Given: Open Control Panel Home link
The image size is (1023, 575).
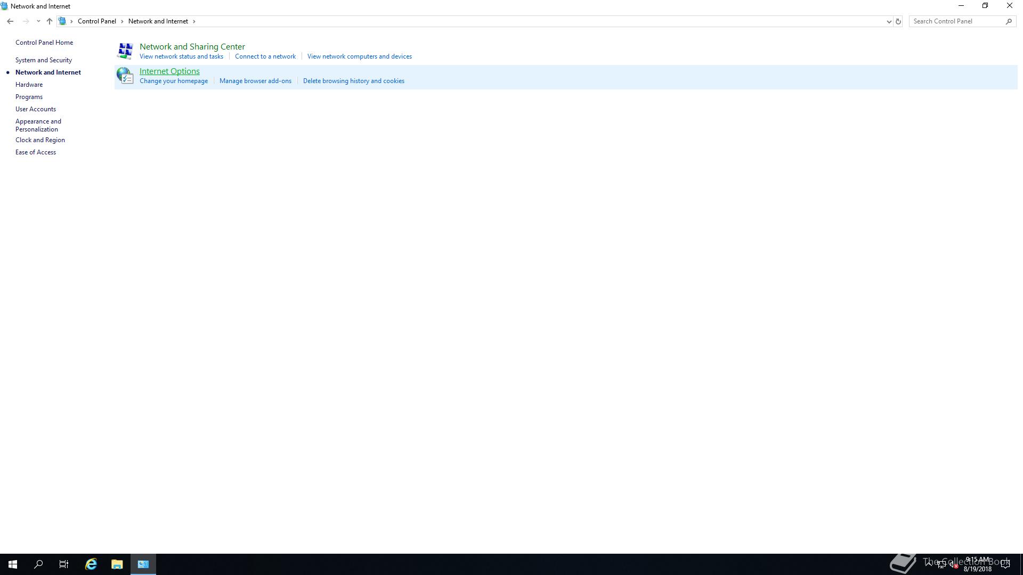Looking at the screenshot, I should tap(44, 43).
